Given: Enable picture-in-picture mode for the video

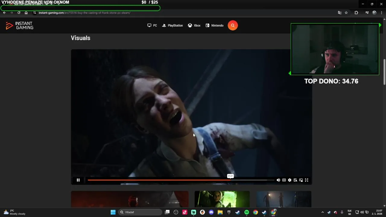Looking at the screenshot, I should click(301, 180).
